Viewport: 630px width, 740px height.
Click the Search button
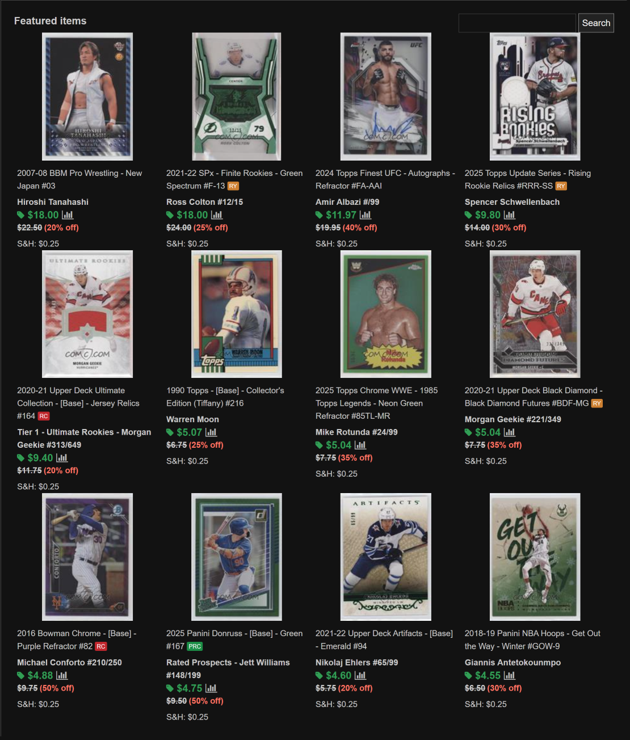[596, 23]
